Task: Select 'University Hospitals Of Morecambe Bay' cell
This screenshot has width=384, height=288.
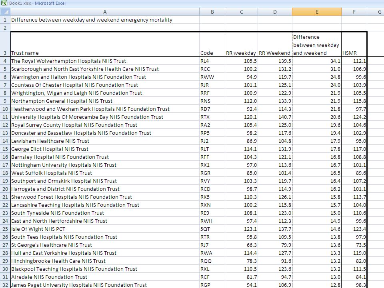Action: click(x=105, y=117)
